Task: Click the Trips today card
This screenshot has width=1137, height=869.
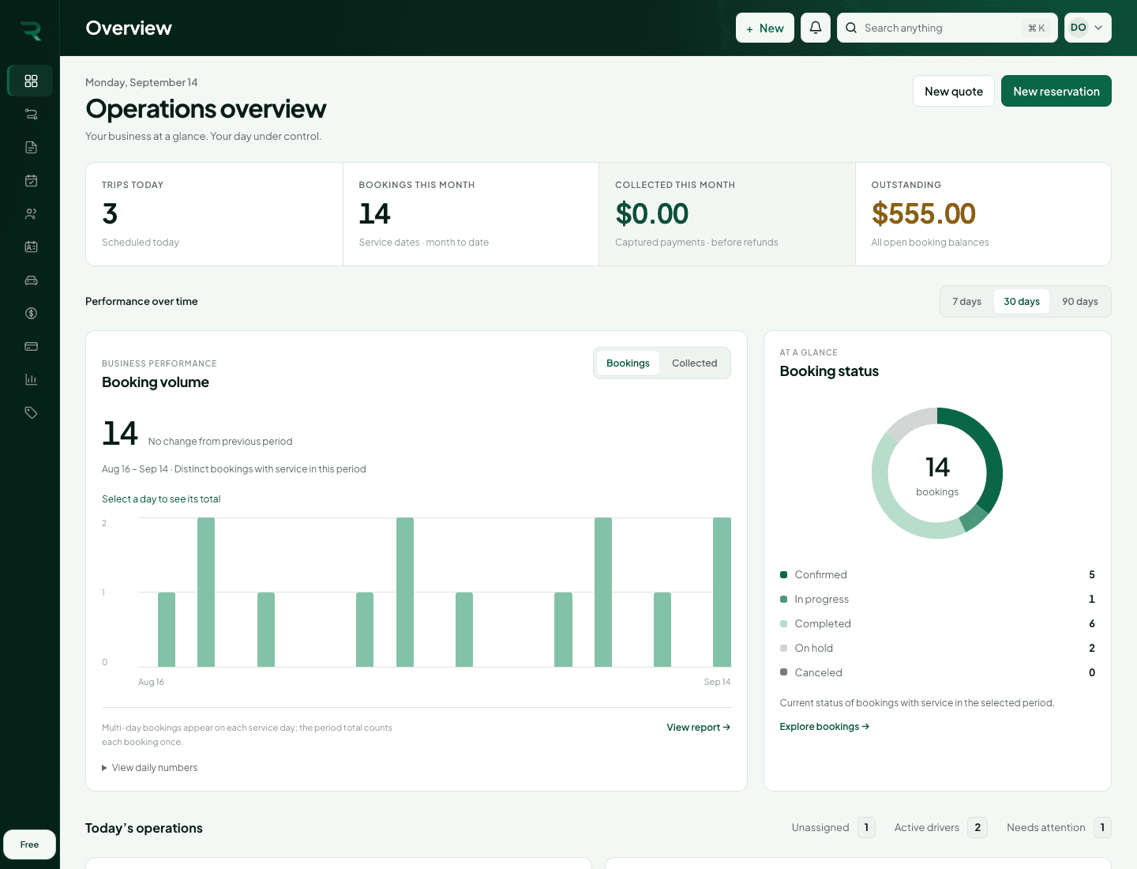Action: tap(214, 214)
